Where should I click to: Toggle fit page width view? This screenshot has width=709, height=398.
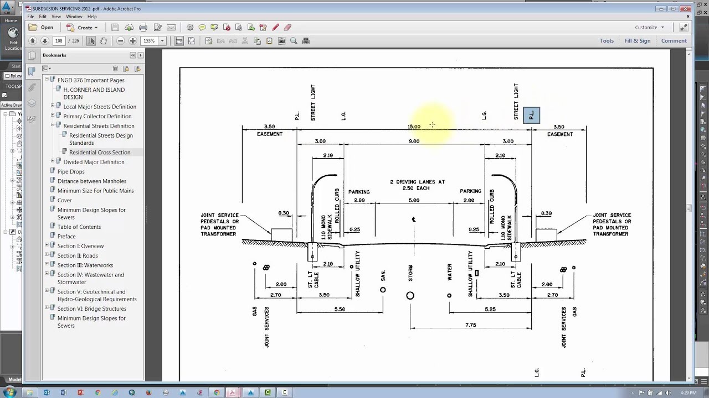(x=179, y=40)
